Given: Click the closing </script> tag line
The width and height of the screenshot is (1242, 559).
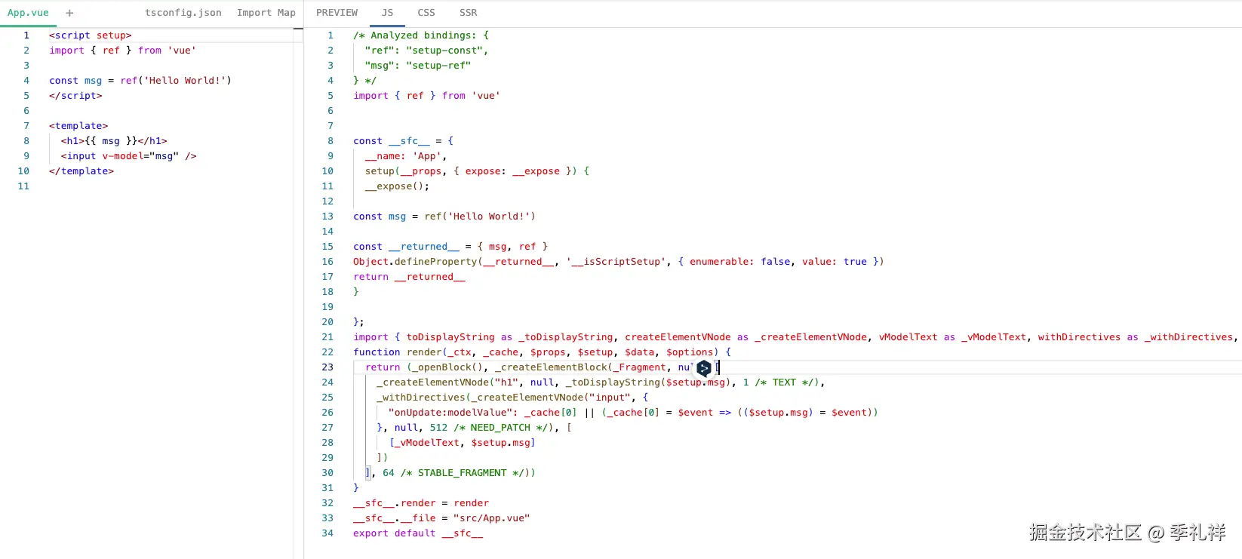Looking at the screenshot, I should [x=75, y=96].
